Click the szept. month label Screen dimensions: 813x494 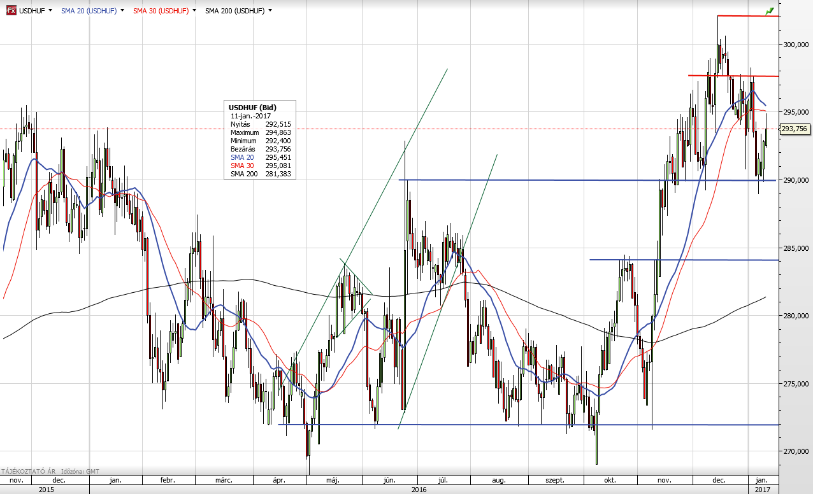(554, 480)
